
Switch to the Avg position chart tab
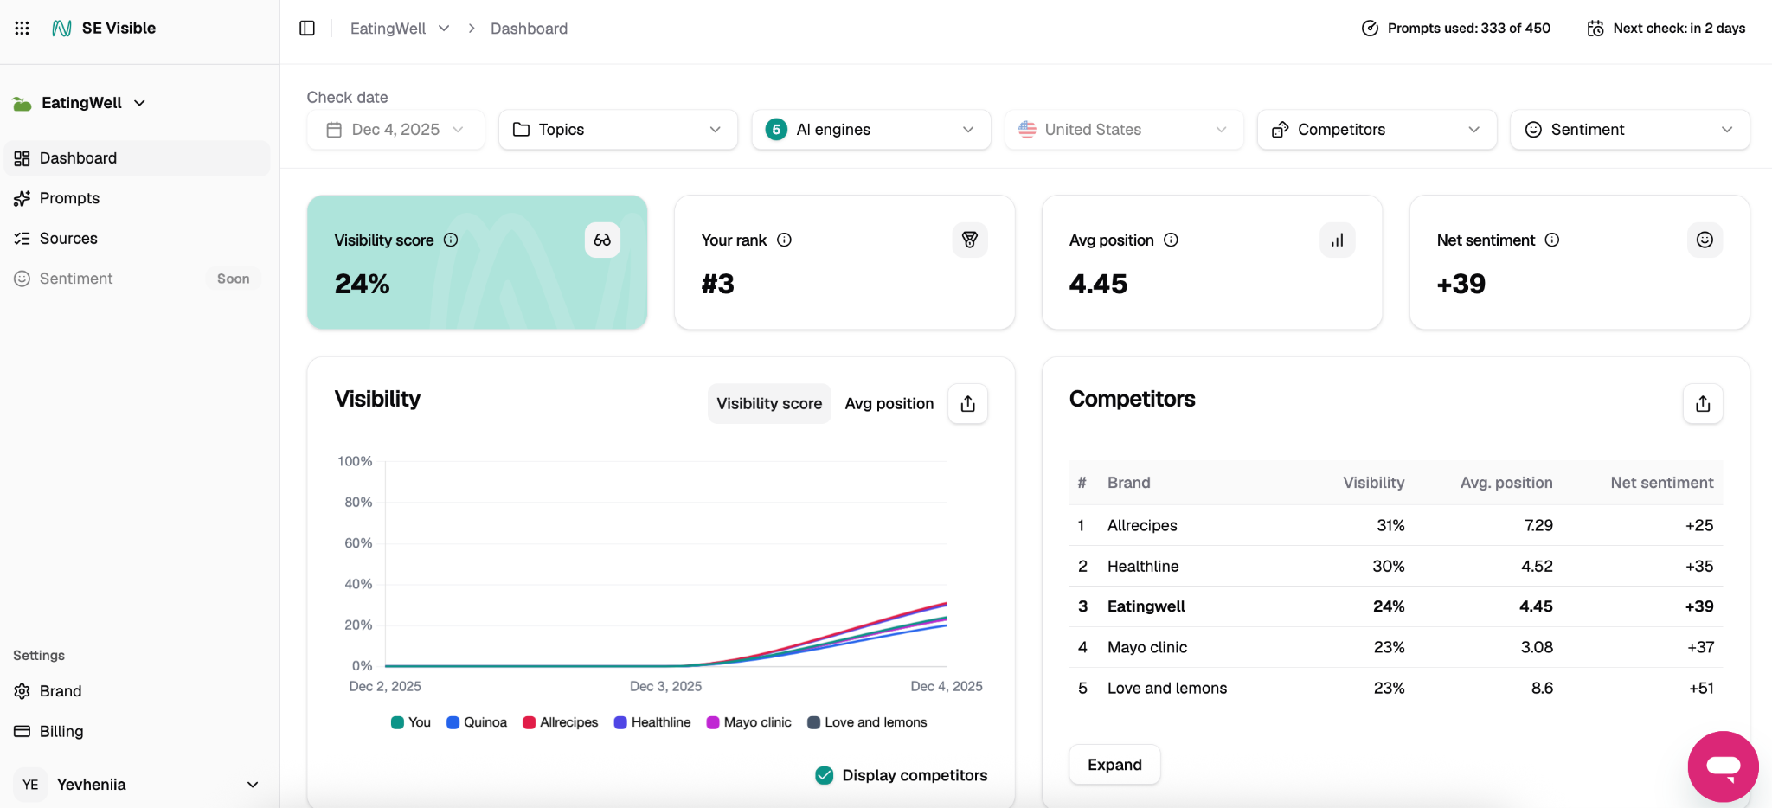888,403
